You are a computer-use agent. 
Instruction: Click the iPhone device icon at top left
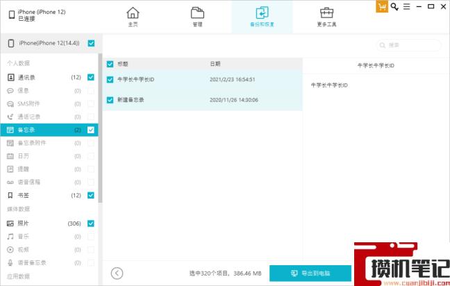[x=12, y=15]
